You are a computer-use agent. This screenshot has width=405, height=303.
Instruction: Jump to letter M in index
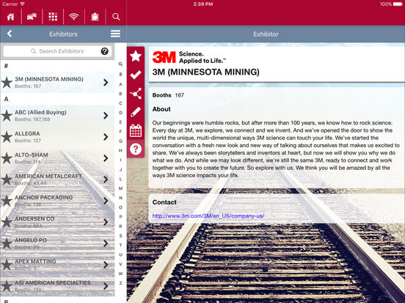pyautogui.click(x=120, y=189)
